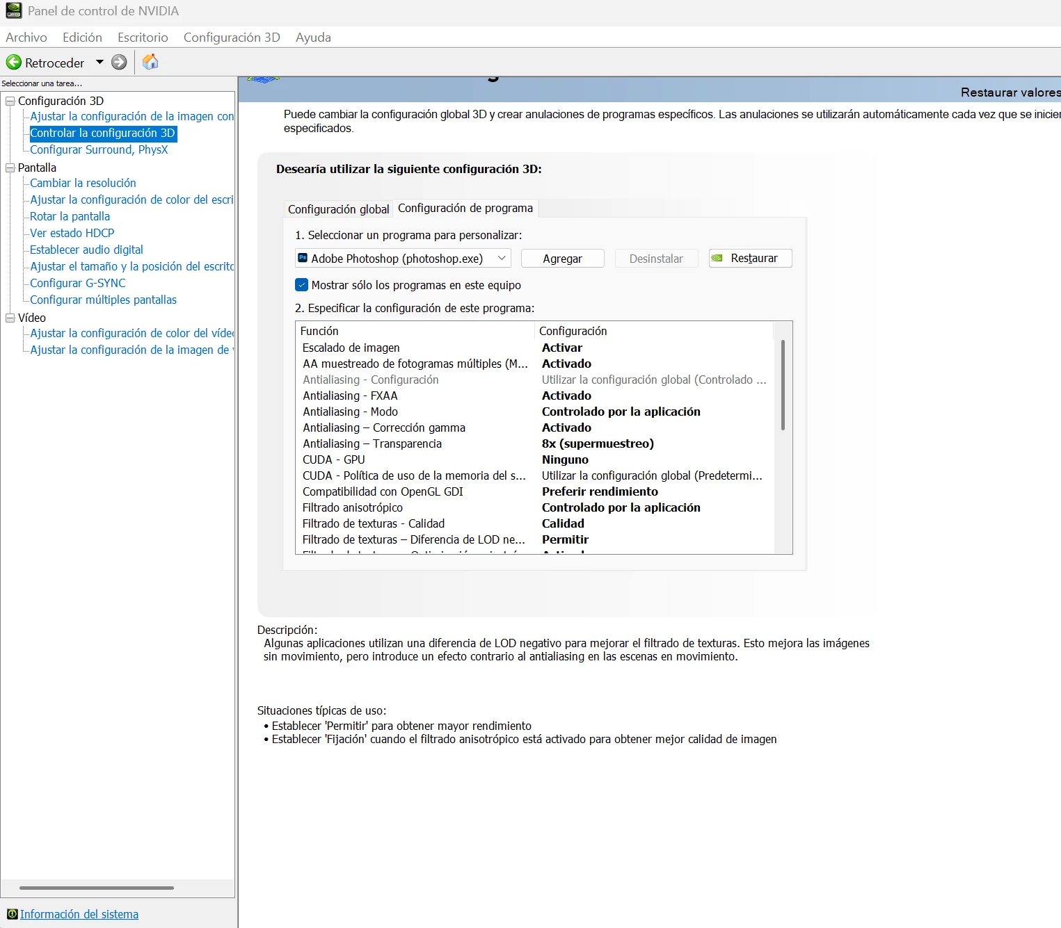This screenshot has width=1061, height=928.
Task: Open Configurar Surround, PhysX
Action: pyautogui.click(x=99, y=149)
